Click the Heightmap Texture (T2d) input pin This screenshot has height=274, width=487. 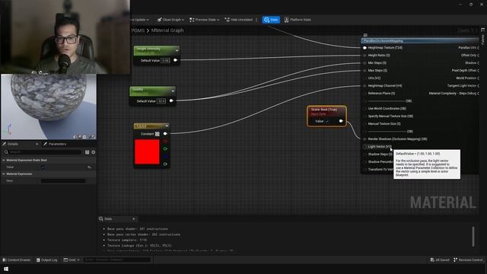point(364,48)
